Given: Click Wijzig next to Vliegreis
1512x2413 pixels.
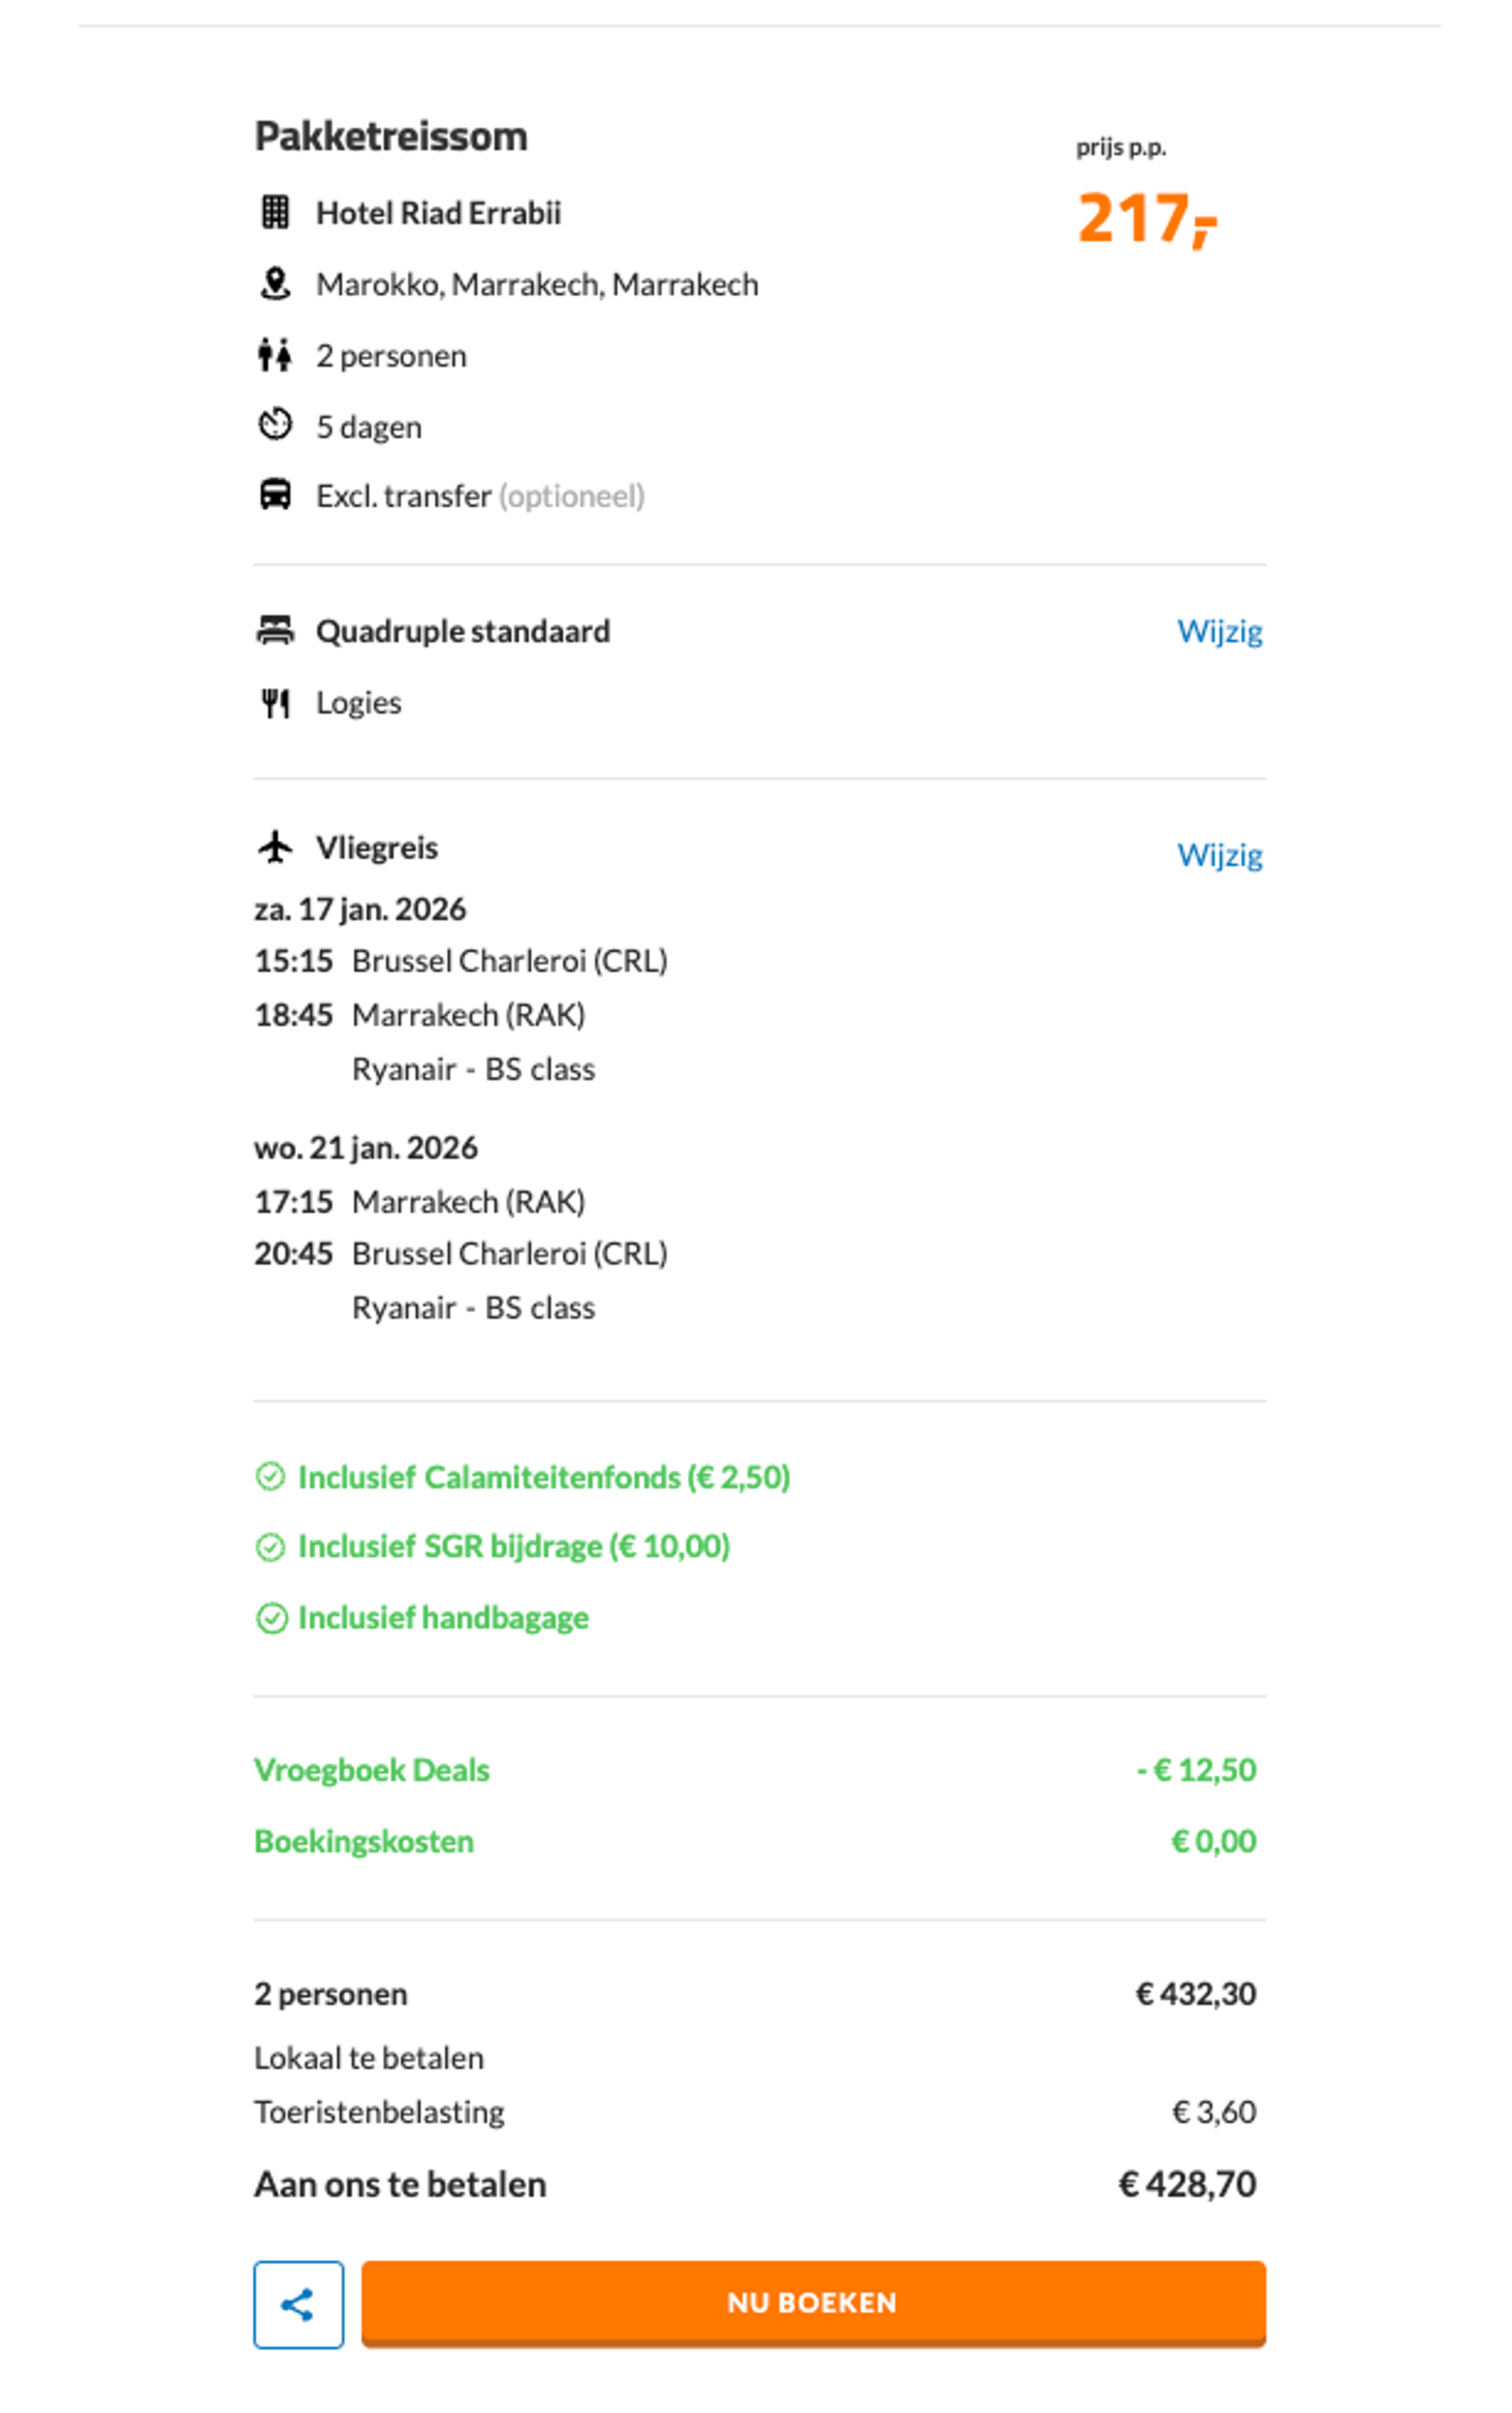Looking at the screenshot, I should point(1219,855).
